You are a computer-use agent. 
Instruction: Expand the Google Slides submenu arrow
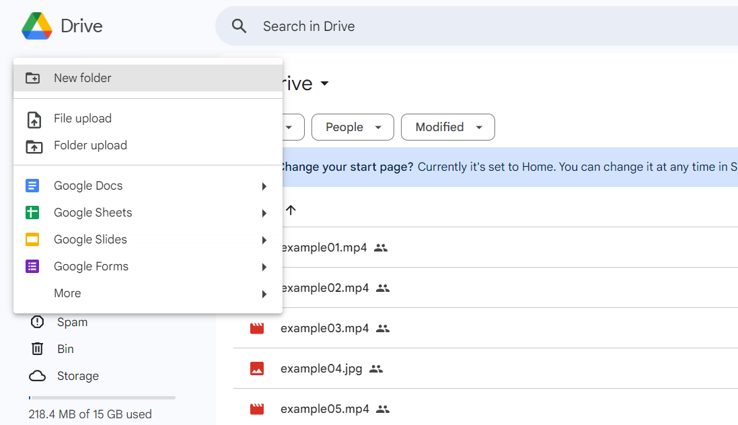tap(264, 240)
